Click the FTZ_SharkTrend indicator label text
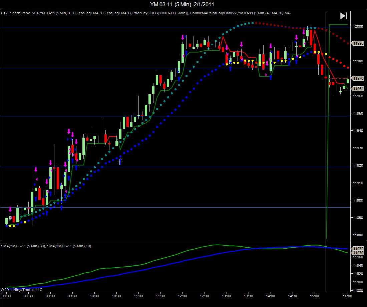This screenshot has width=367, height=307. pos(66,13)
